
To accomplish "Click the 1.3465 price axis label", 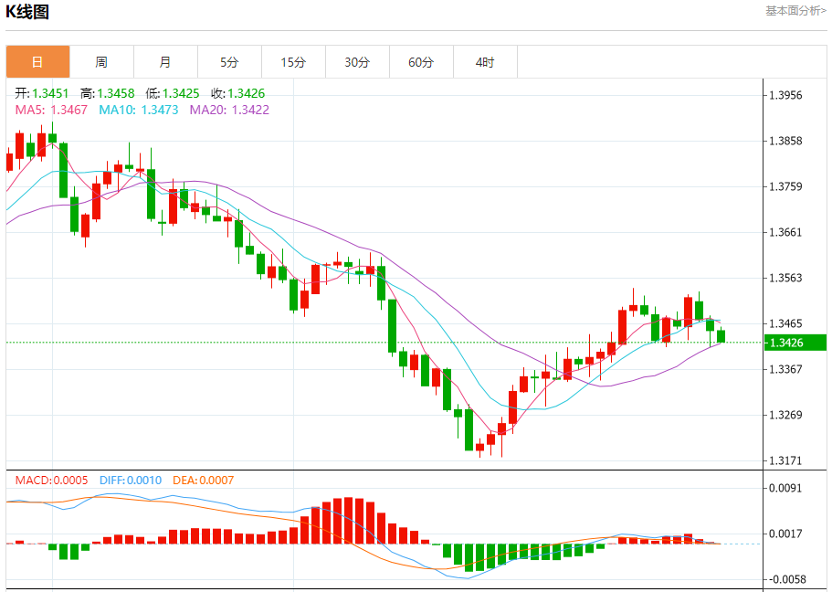I will pyautogui.click(x=785, y=324).
